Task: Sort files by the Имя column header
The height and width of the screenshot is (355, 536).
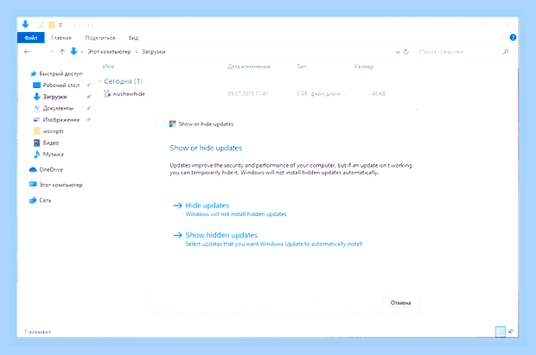Action: [108, 67]
